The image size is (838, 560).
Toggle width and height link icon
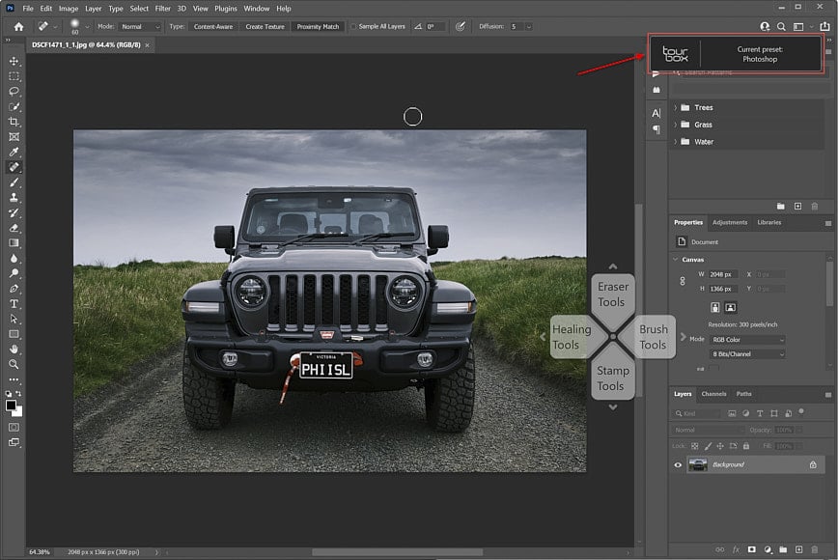(x=683, y=281)
